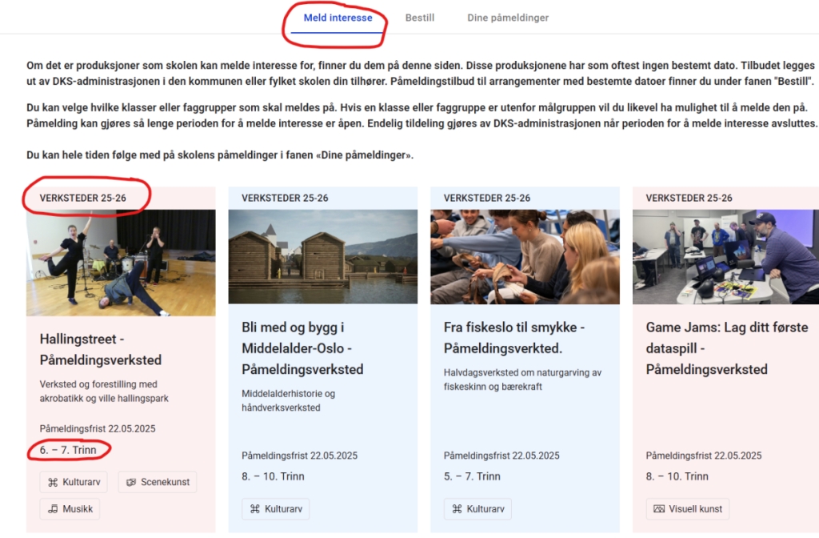This screenshot has width=819, height=538.
Task: Select Kulturarv tag text on Fra fiskeslo card
Action: 485,508
